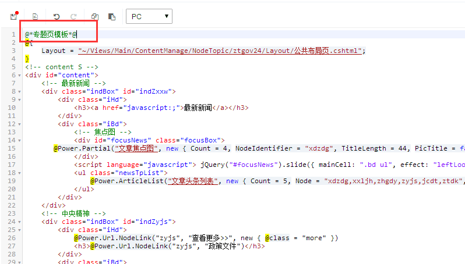The width and height of the screenshot is (465, 264).
Task: Undo the last edit
Action: (57, 17)
